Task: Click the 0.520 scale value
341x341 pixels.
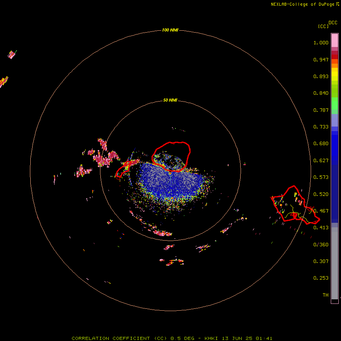Action: (321, 194)
